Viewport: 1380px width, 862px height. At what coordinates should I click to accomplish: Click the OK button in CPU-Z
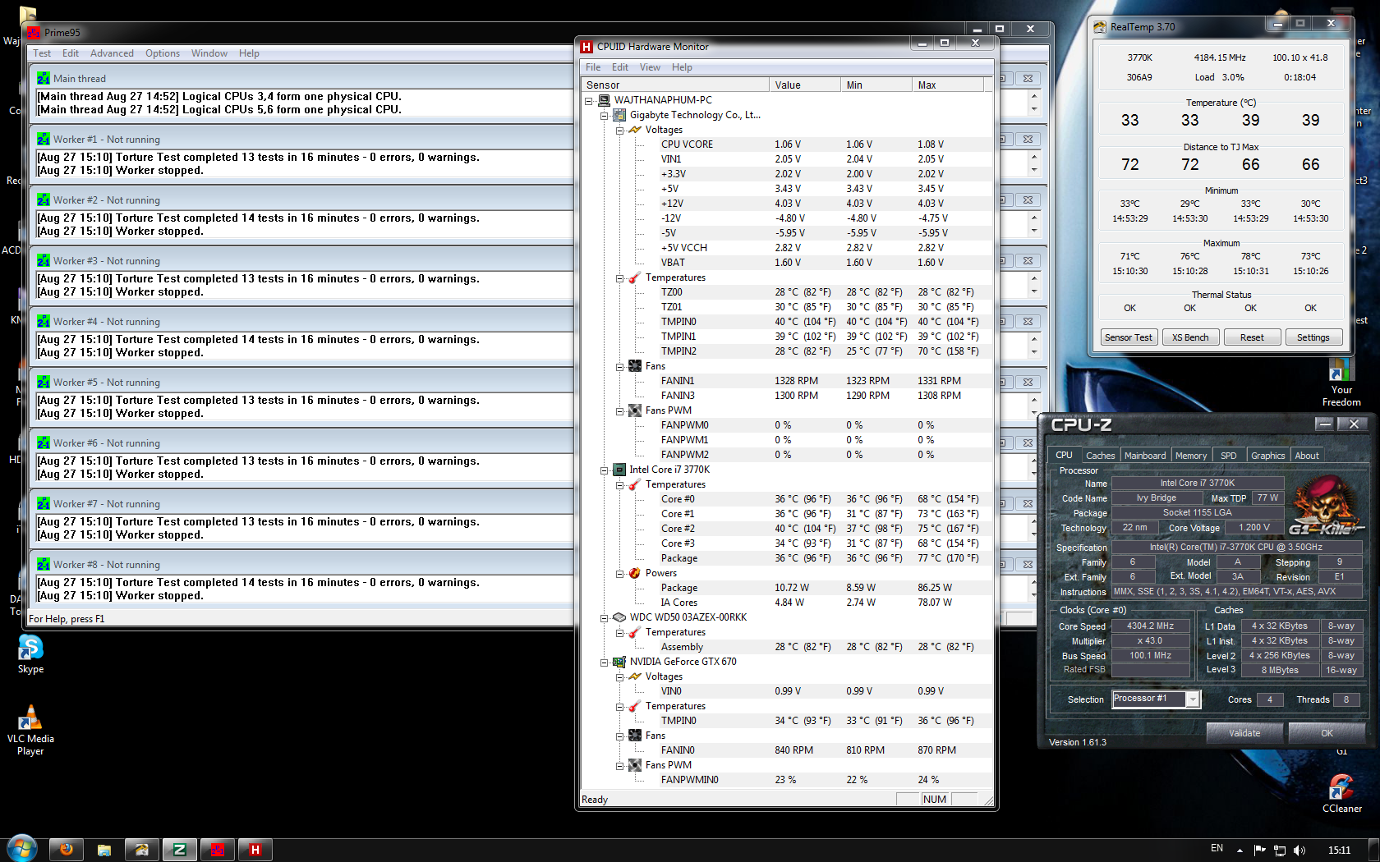(x=1327, y=733)
